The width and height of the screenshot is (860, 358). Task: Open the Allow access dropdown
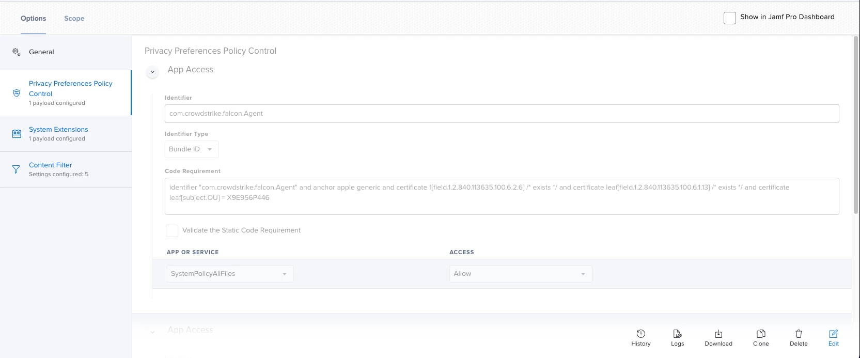tap(521, 274)
